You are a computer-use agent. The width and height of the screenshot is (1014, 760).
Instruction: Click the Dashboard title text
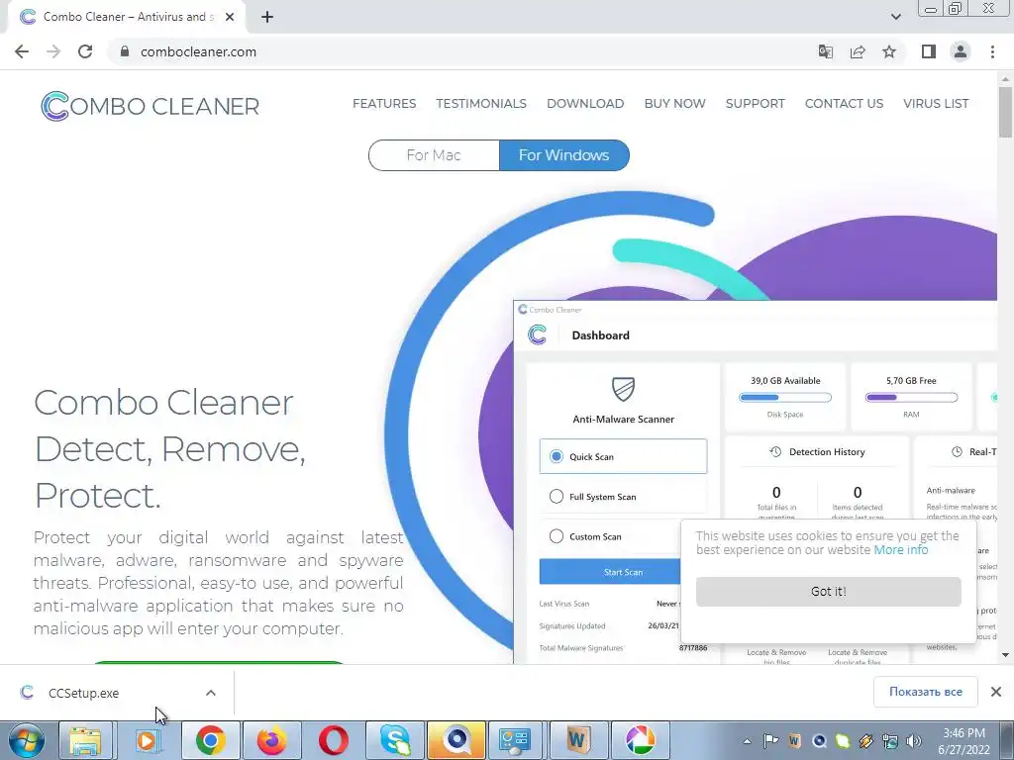601,335
